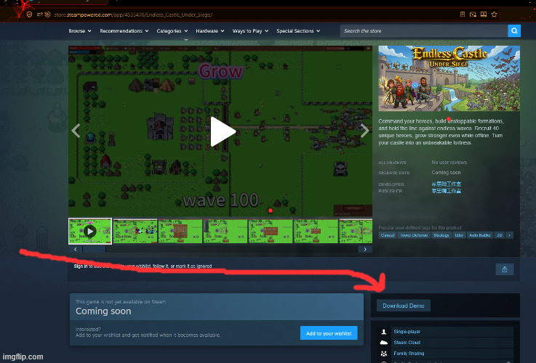Select the Casual tag
This screenshot has height=363, width=536.
(388, 235)
